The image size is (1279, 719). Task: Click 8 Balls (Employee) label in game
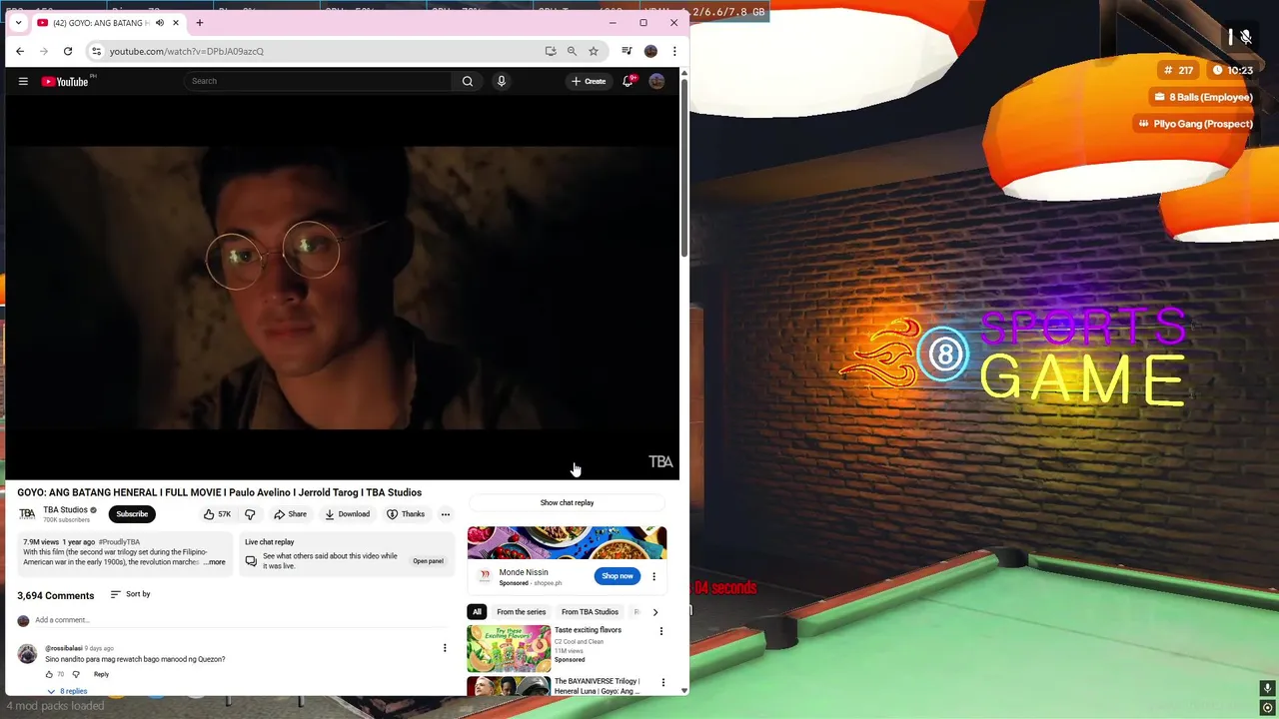tap(1202, 97)
